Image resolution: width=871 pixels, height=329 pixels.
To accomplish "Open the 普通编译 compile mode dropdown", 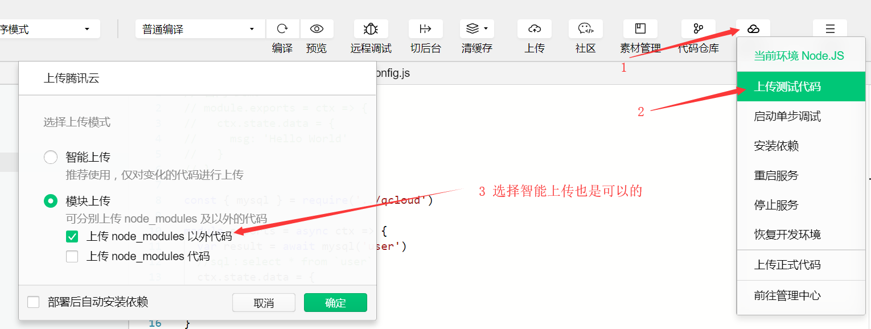I will (200, 29).
